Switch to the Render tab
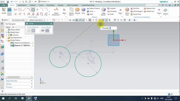The image size is (180, 101). (x=61, y=5)
